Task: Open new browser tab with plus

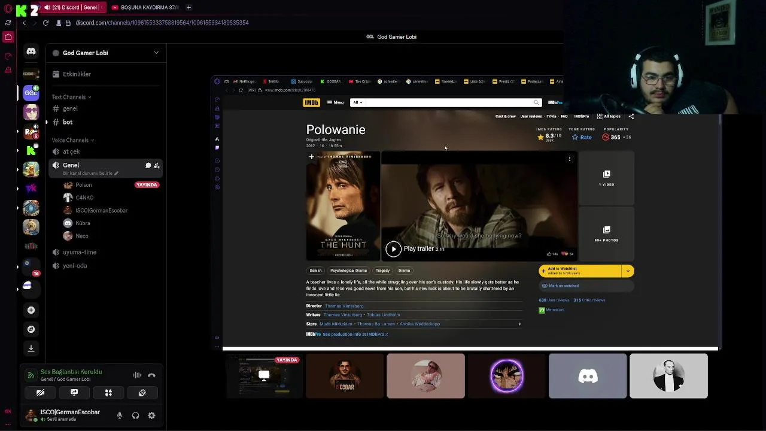Action: tap(189, 7)
